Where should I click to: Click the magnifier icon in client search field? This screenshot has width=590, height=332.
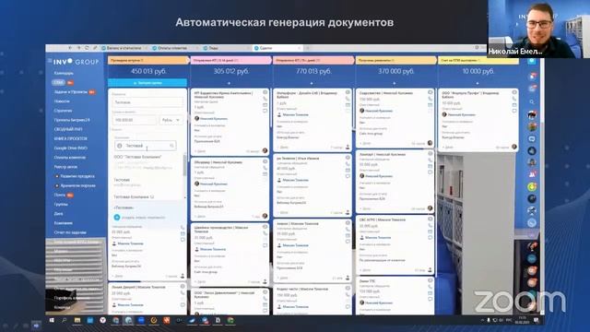tap(171, 146)
